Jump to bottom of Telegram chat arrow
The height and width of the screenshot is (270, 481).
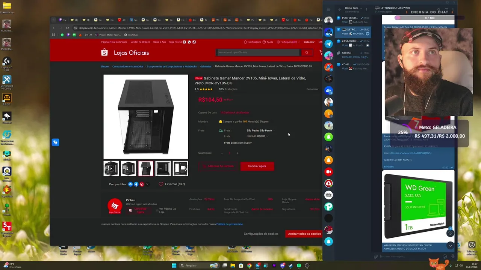[450, 246]
